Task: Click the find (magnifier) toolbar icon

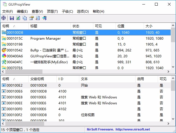Action: [38, 18]
